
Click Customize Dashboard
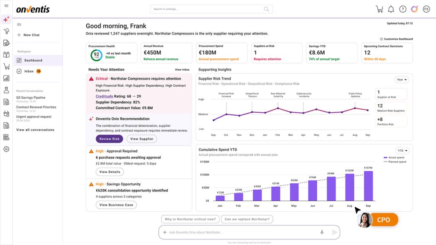pyautogui.click(x=396, y=39)
